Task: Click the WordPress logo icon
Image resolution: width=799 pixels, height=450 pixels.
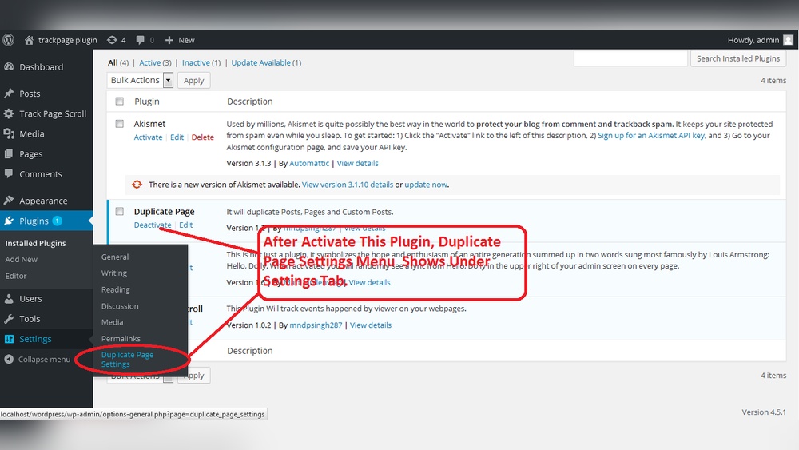Action: [x=8, y=40]
